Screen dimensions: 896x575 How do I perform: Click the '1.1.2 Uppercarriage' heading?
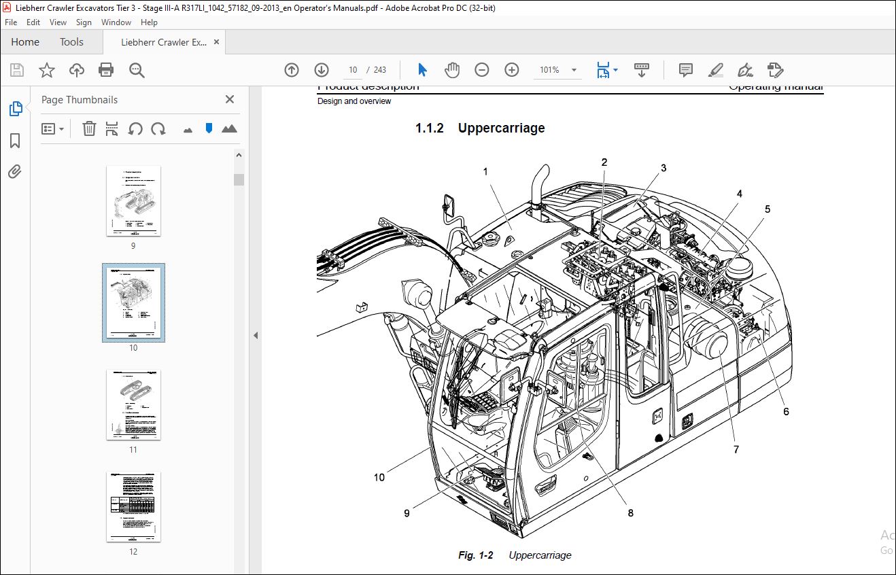pyautogui.click(x=480, y=128)
